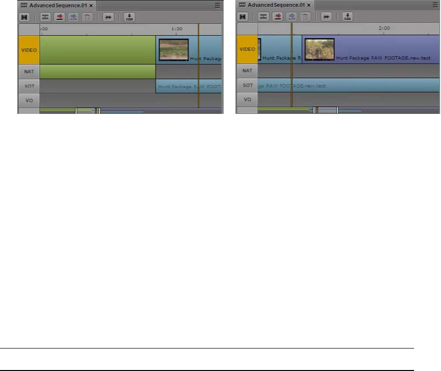
Task: Click the split-edit icon in right panel toolbar
Action: point(263,17)
